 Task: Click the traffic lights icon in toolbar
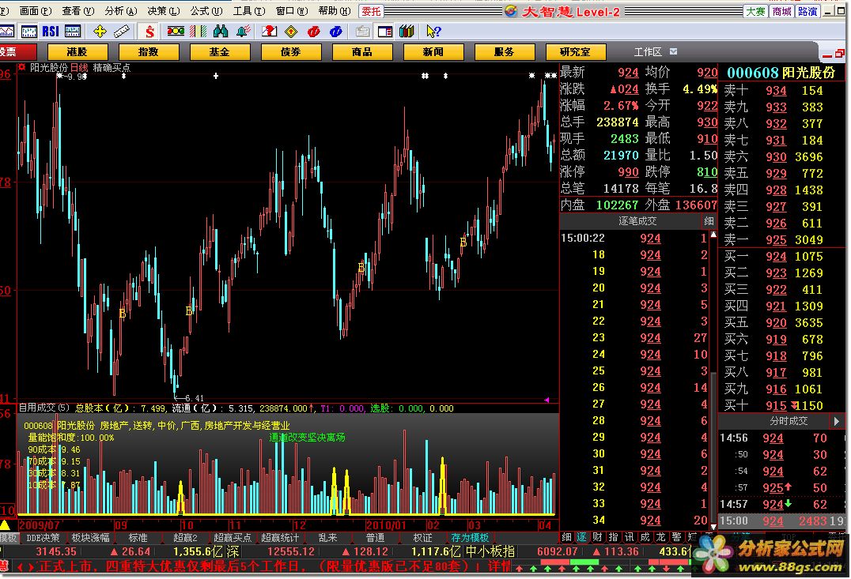click(175, 32)
